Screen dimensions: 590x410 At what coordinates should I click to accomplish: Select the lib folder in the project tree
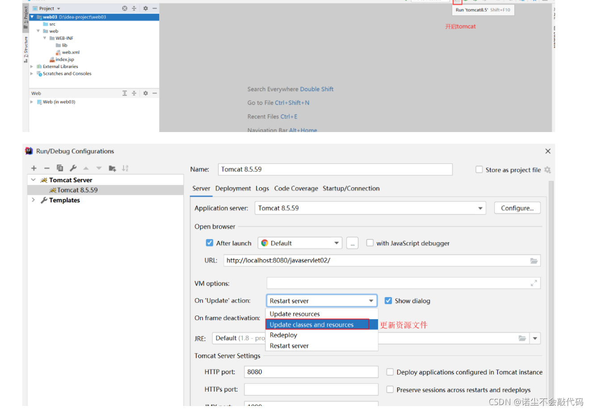coord(61,45)
